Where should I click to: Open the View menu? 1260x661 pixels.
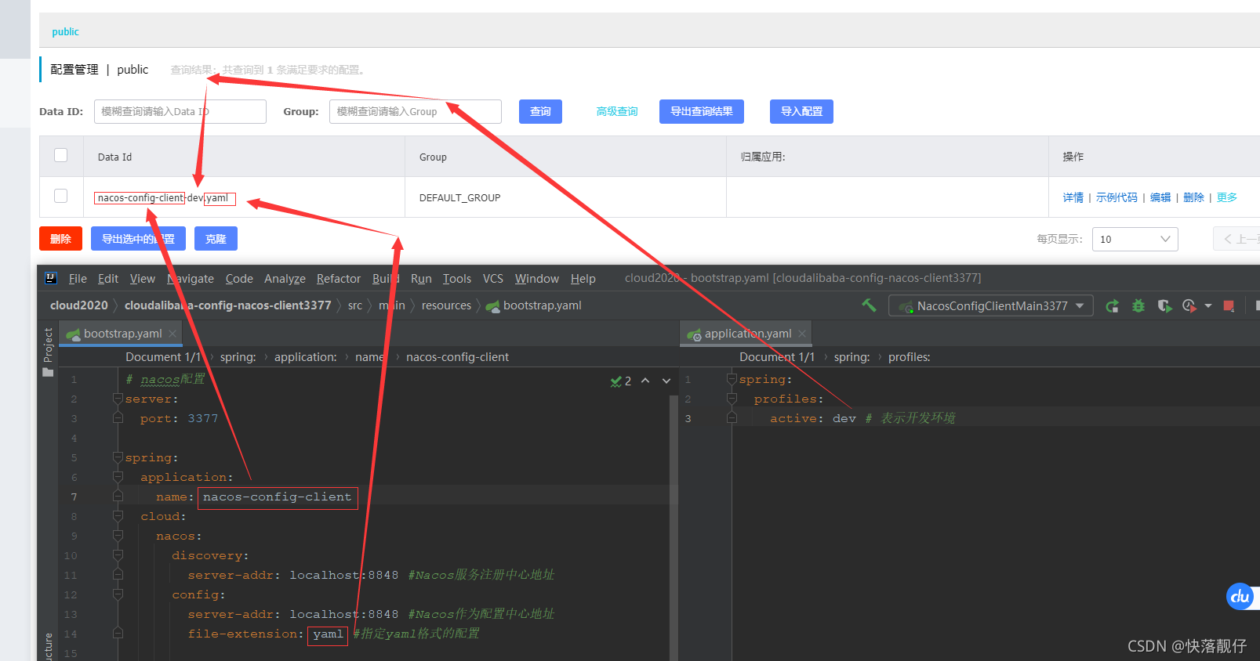143,279
